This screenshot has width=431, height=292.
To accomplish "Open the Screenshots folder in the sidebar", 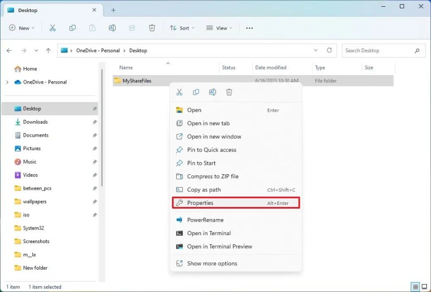I will pos(36,241).
